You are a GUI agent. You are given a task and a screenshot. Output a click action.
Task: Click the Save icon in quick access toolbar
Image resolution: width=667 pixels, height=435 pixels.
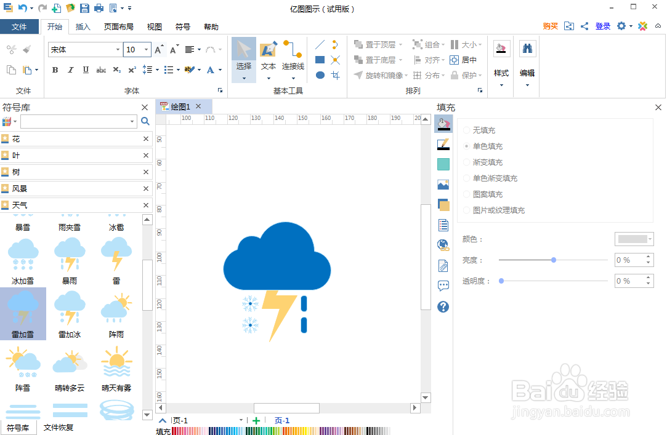tap(84, 7)
